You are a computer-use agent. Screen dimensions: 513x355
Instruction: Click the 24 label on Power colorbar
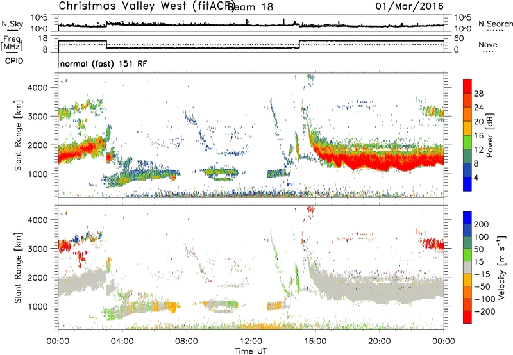pos(478,108)
